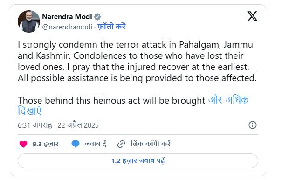Open the @narendramodi handle
Screen dimensions: 282x180
[67, 27]
